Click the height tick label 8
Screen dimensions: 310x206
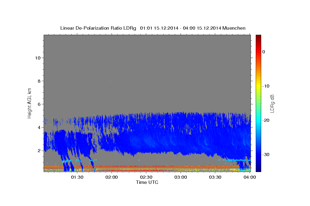click(38, 81)
